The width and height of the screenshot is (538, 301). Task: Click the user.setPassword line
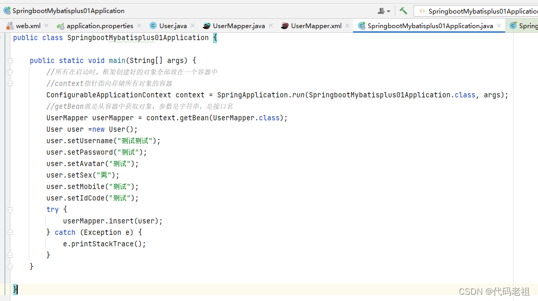tap(96, 153)
